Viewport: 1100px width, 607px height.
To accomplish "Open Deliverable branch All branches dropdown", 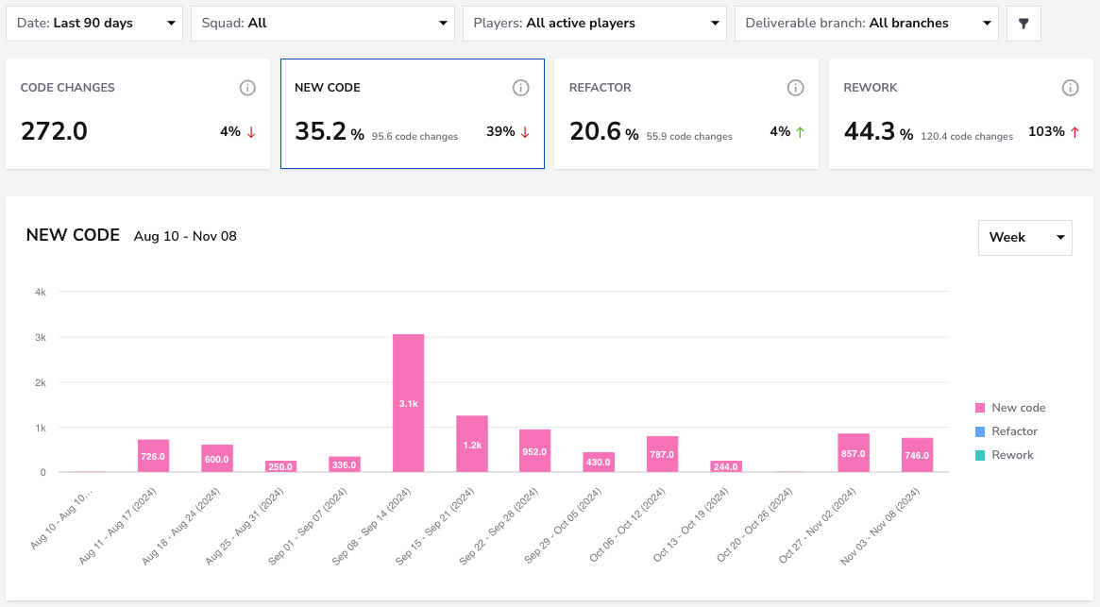I will tap(867, 24).
